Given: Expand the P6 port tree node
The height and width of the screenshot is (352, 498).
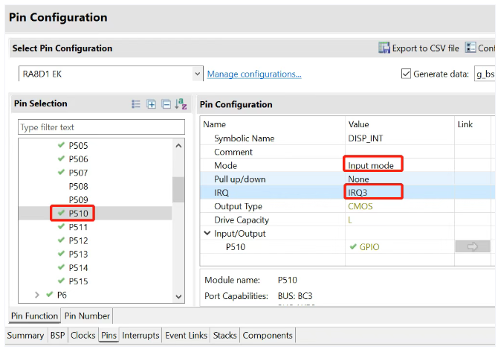Looking at the screenshot, I should 37,295.
